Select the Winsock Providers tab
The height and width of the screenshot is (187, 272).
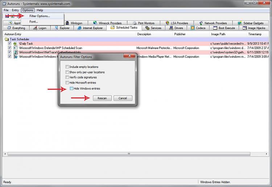107,23
